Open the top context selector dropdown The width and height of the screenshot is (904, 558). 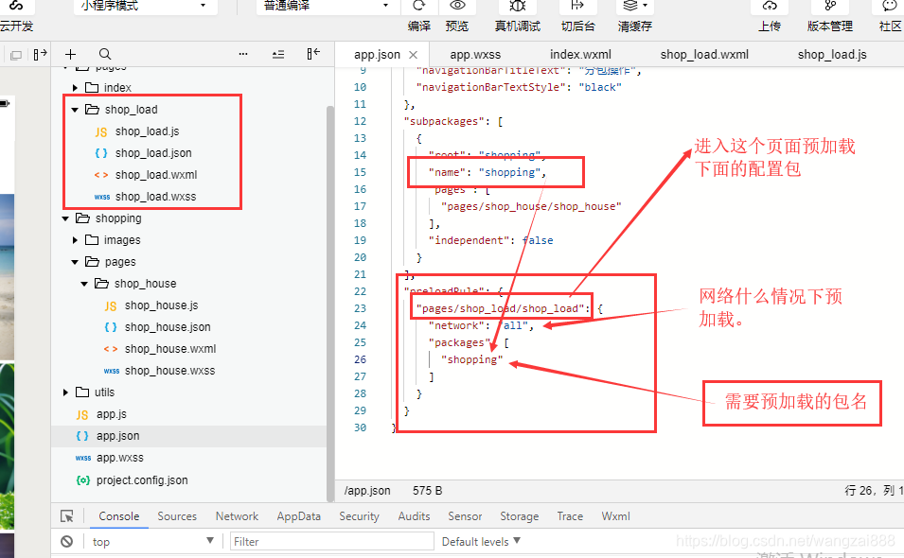pyautogui.click(x=152, y=541)
